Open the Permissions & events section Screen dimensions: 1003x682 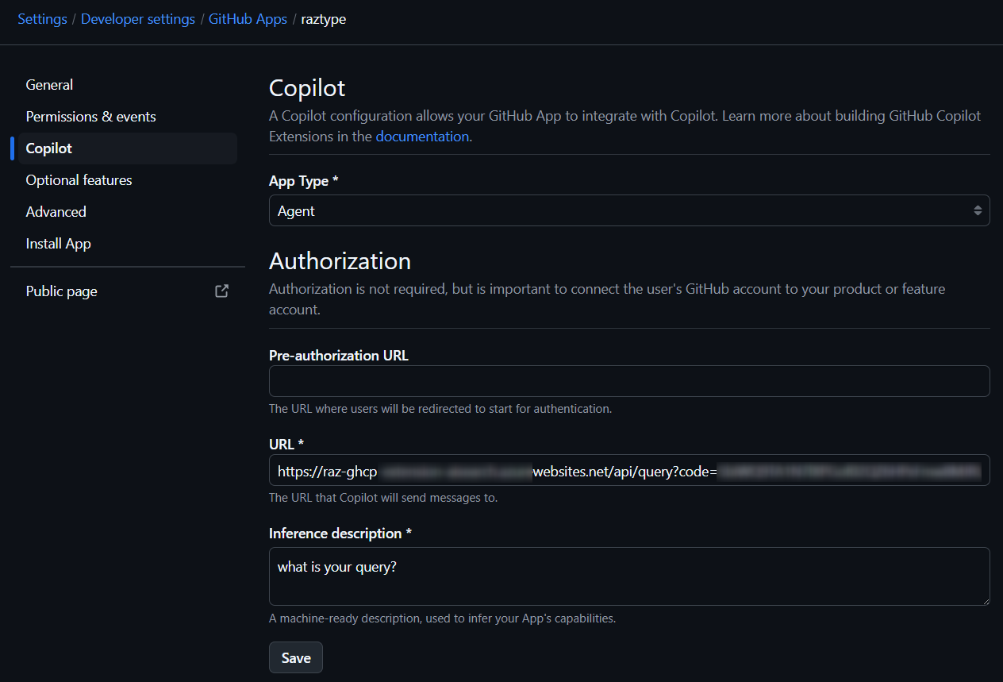[x=90, y=116]
